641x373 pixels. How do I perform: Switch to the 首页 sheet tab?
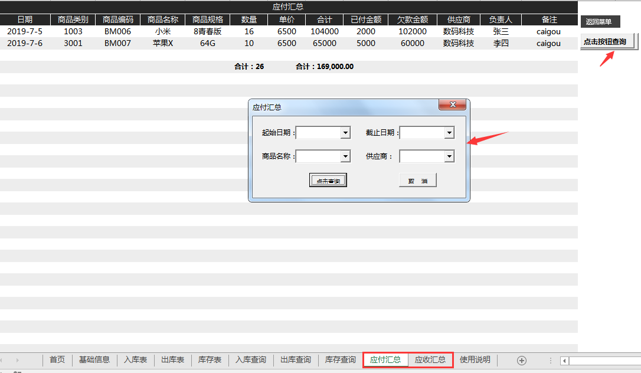click(x=57, y=360)
